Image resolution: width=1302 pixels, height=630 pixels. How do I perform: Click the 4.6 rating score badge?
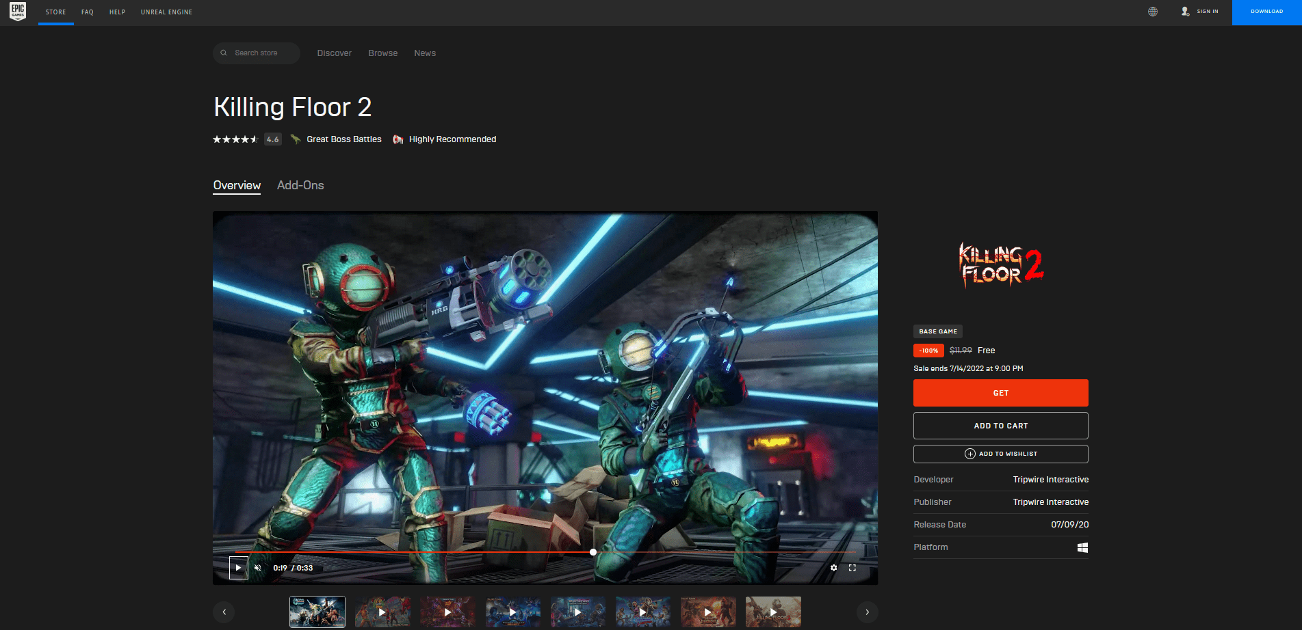point(273,139)
